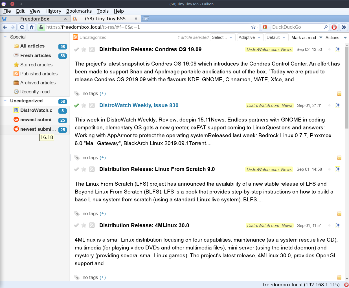
Task: Open the Select... dropdown
Action: point(223,37)
